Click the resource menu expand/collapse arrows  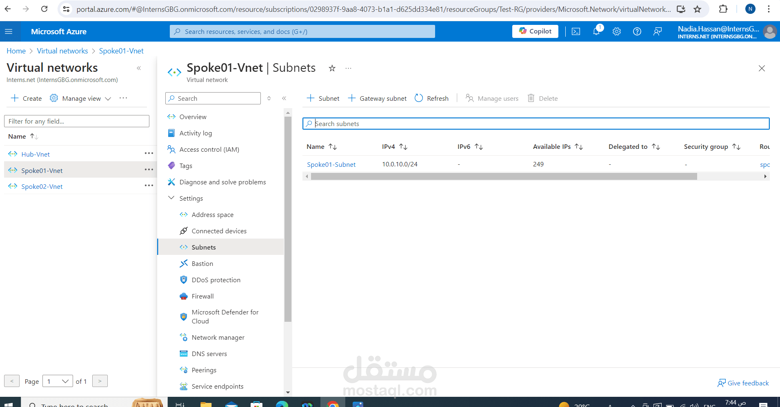269,98
